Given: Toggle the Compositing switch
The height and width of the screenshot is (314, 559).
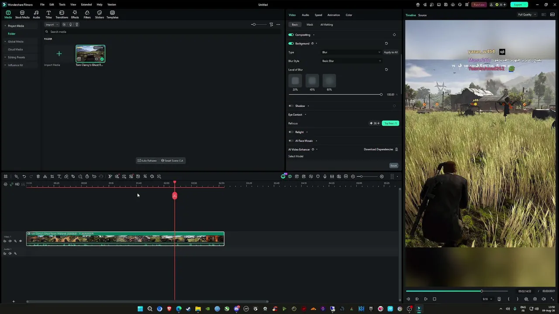Looking at the screenshot, I should pos(291,35).
